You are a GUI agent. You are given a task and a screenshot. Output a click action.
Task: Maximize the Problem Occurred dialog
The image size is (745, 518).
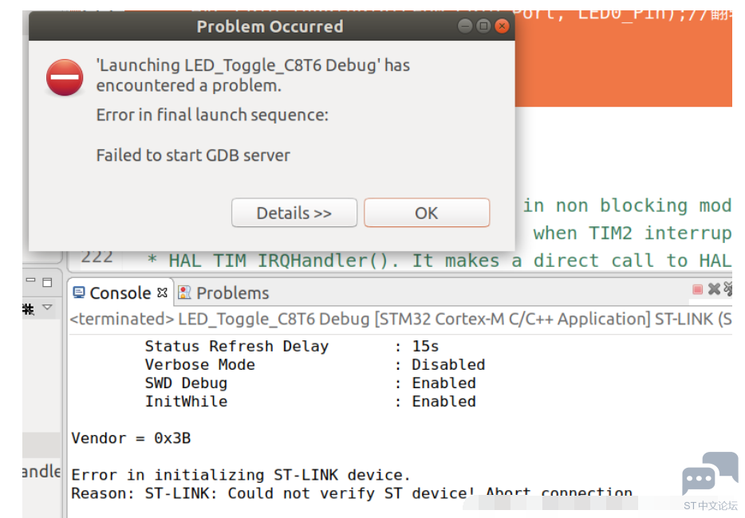(x=483, y=26)
